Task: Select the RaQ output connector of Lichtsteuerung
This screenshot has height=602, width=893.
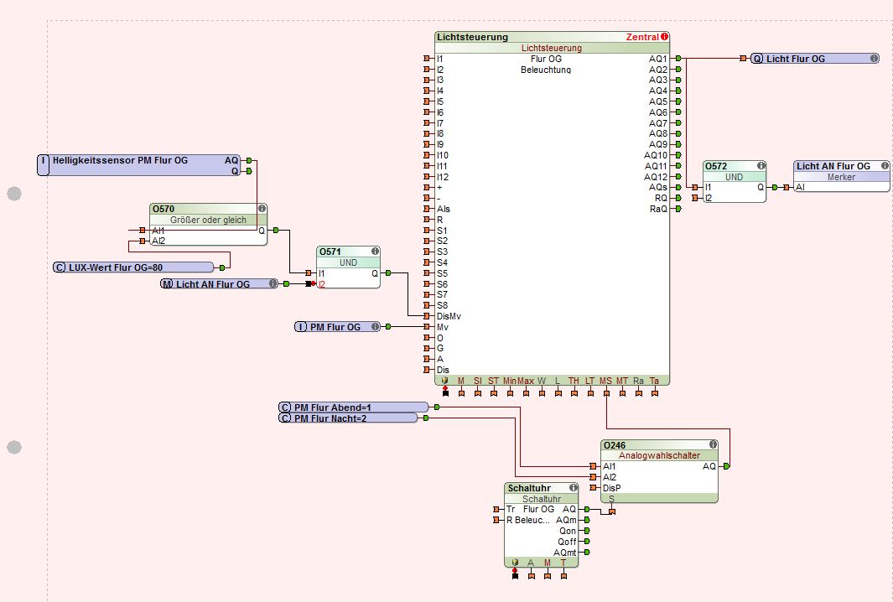Action: pos(678,209)
